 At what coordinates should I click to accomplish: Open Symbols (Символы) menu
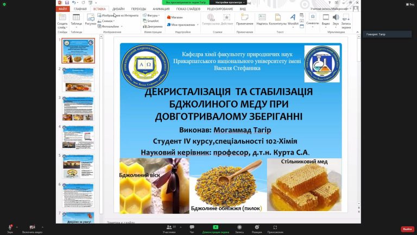pos(313,20)
